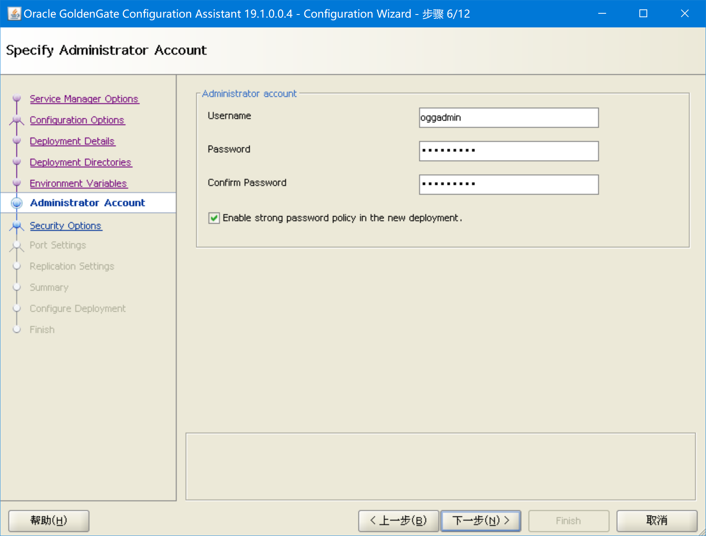Click the Confirm Password field label
706x536 pixels.
(247, 183)
